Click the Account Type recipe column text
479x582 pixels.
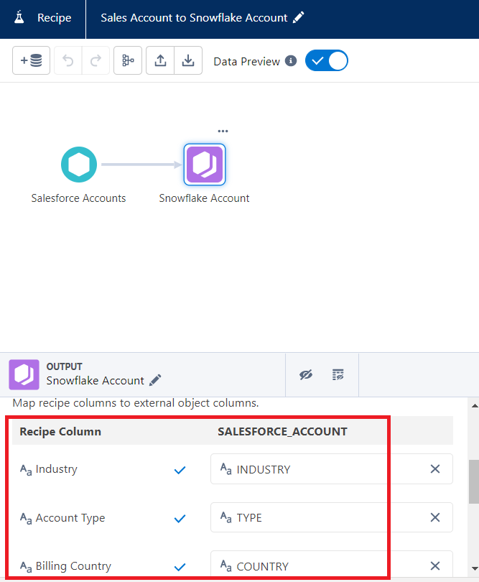[70, 518]
